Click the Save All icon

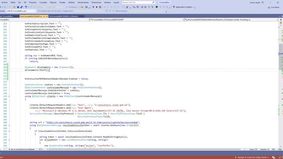(22, 7)
